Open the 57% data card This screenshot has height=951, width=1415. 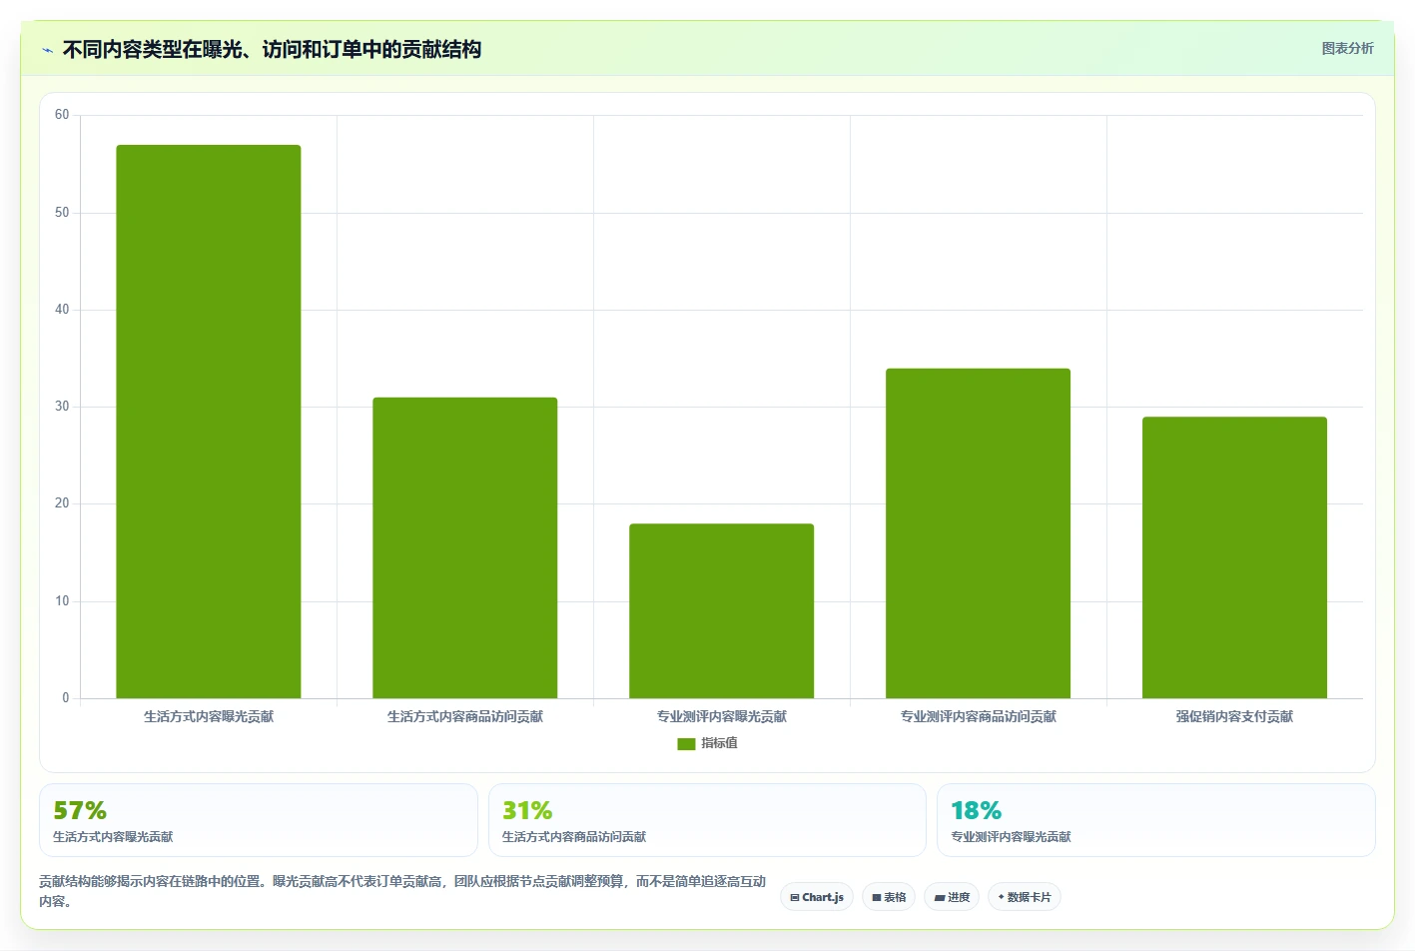[x=259, y=820]
